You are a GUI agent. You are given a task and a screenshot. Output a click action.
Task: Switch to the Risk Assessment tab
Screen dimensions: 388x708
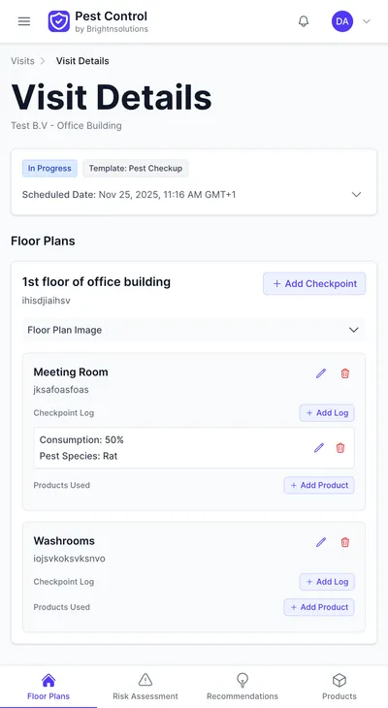(145, 687)
